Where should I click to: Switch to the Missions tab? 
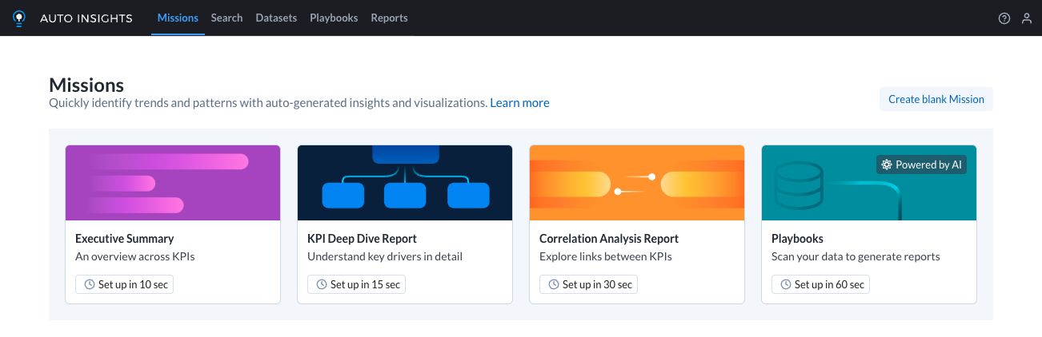click(x=178, y=18)
